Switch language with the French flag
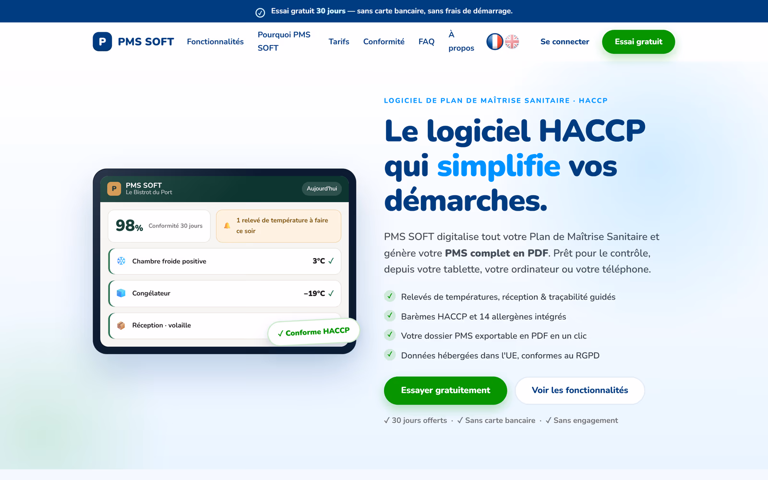Screen dimensions: 768x480 click(495, 42)
